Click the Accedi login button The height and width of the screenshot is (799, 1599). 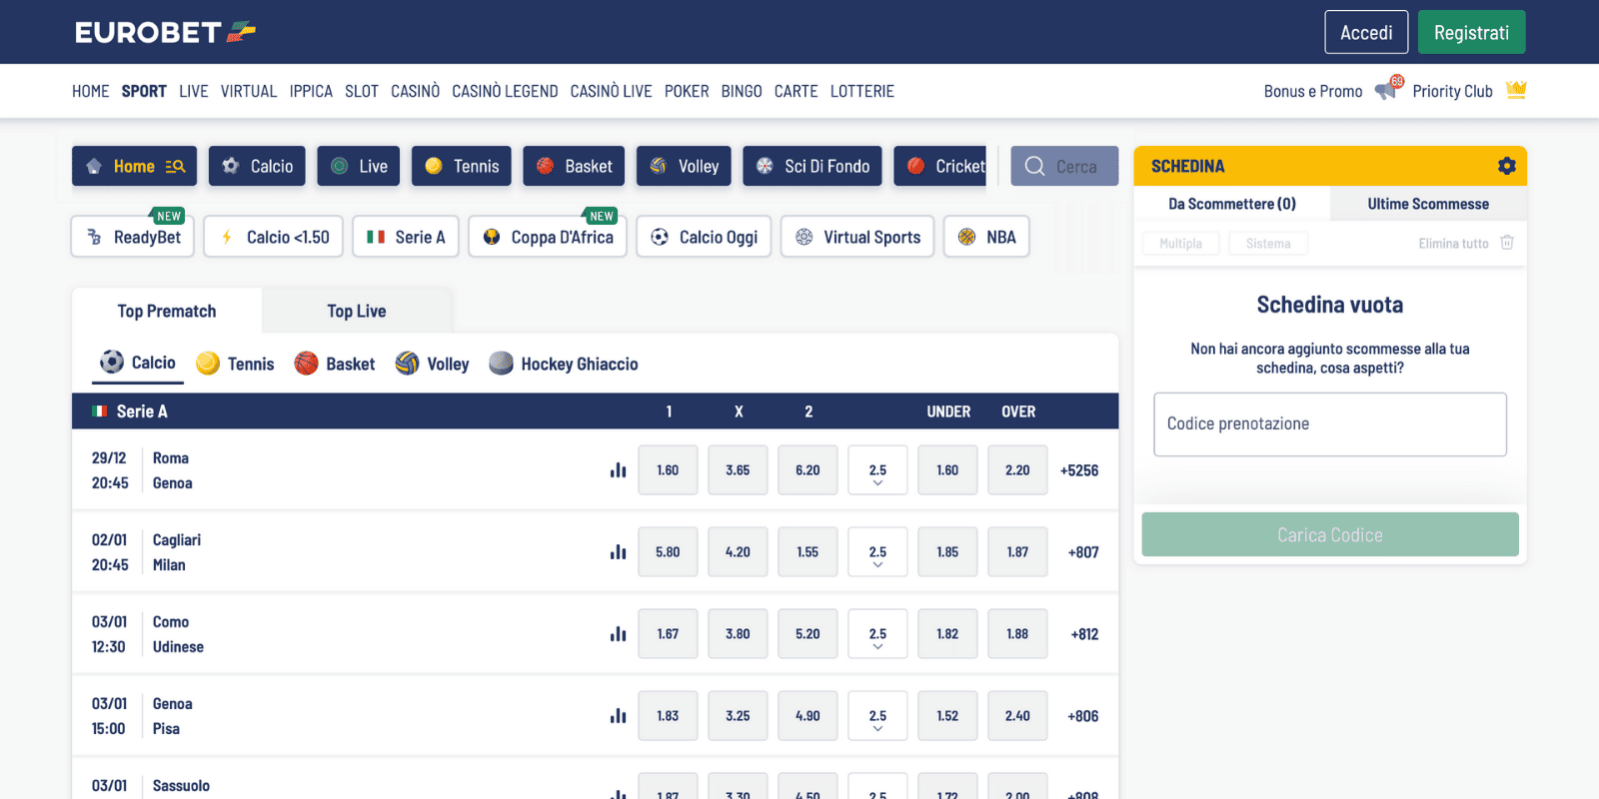1366,32
